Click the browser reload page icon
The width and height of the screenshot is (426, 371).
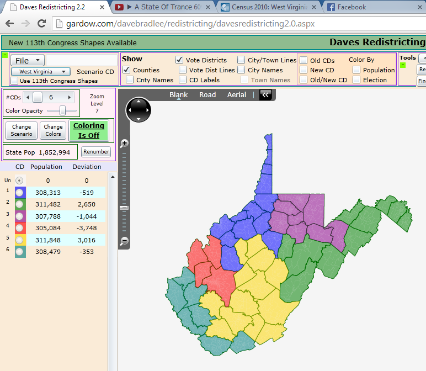(x=41, y=24)
